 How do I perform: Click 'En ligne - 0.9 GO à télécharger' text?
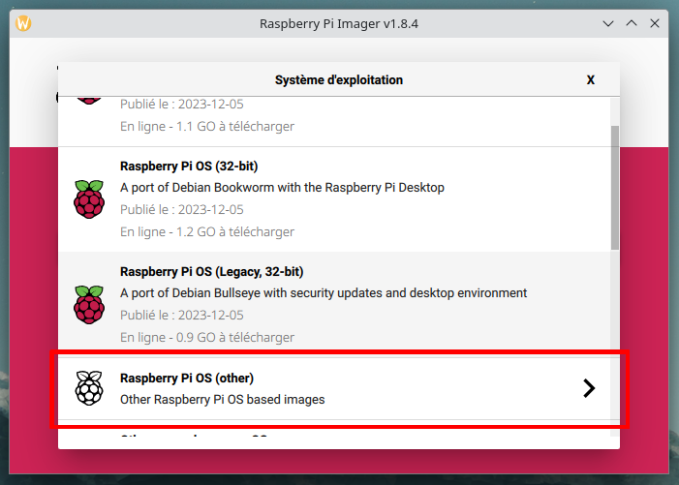click(x=207, y=338)
